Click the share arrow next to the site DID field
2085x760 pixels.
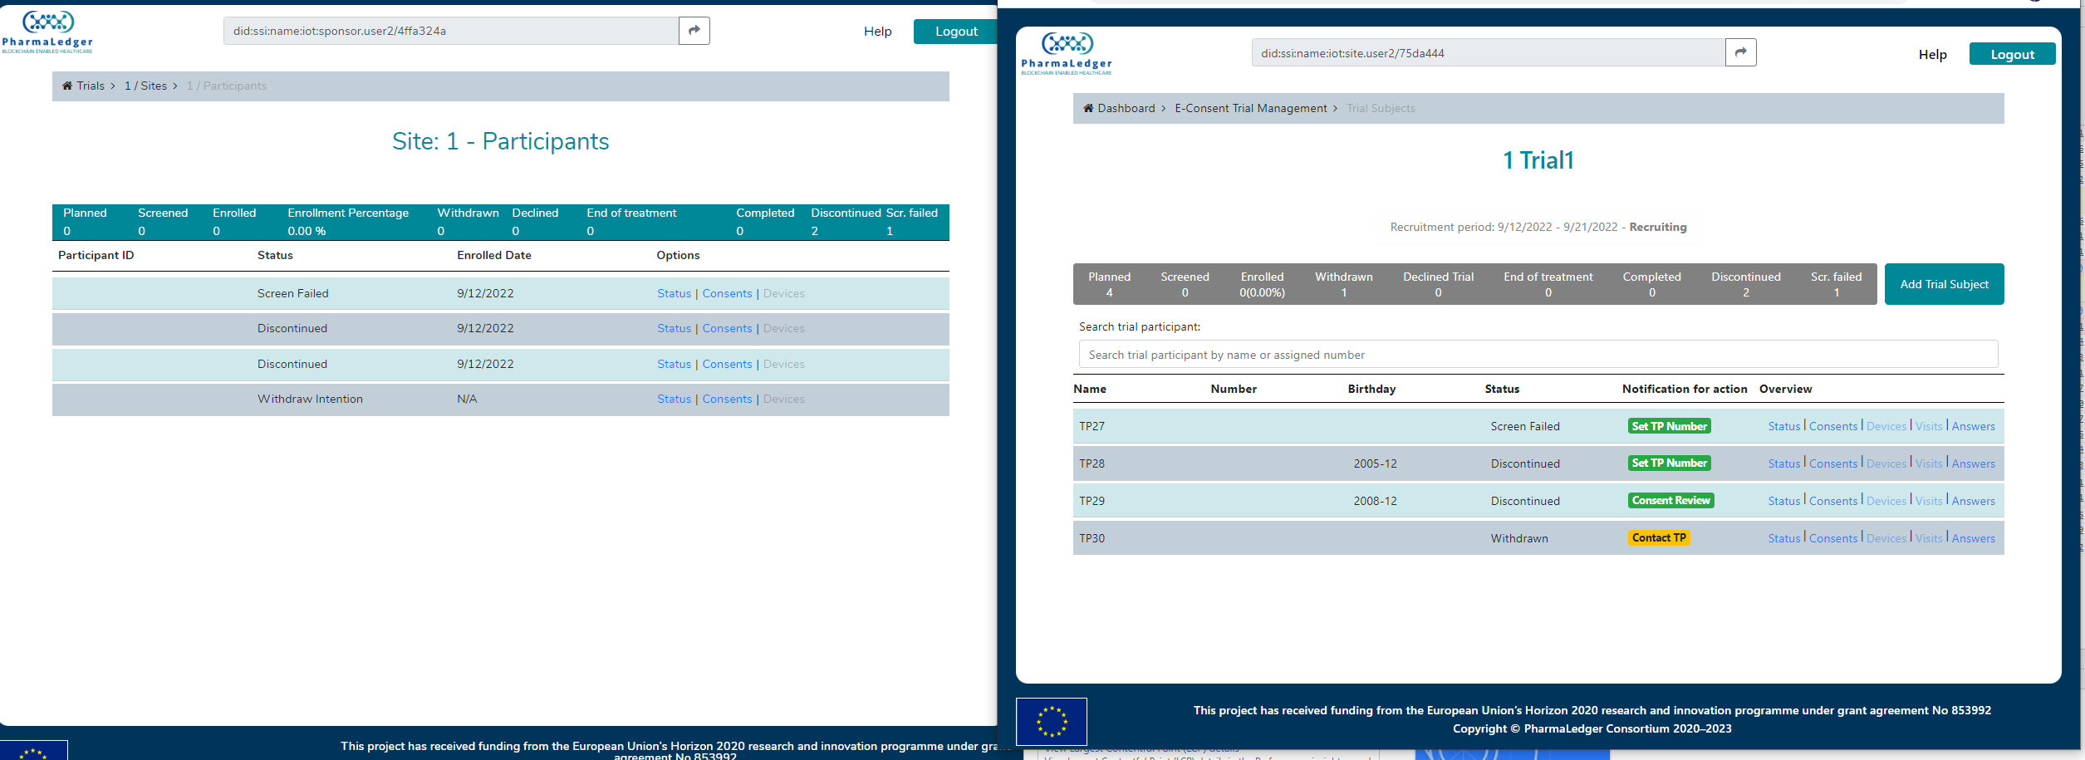pyautogui.click(x=1741, y=51)
